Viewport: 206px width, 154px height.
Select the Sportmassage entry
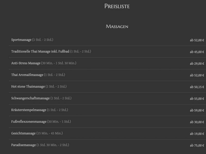(x=21, y=40)
